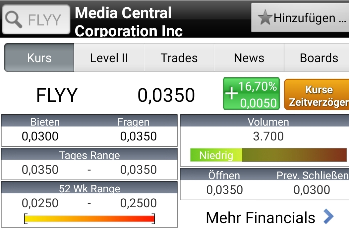Open the Kurs tab
The height and width of the screenshot is (232, 349).
[39, 58]
